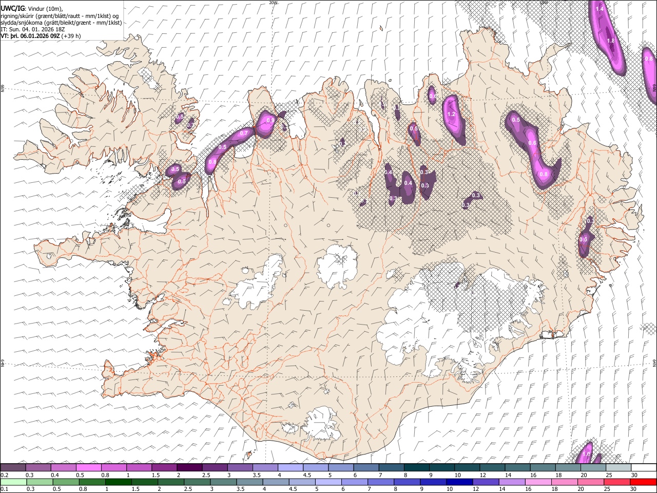Viewport: 657px width, 493px height.
Task: Pick the darkest purple swatch above upper-row 2
Action: [189, 468]
